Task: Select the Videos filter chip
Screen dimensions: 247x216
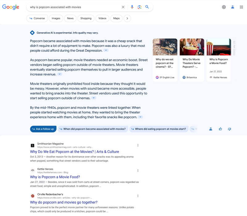Action: (x=102, y=18)
